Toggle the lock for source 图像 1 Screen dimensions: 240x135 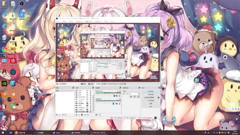coord(91,91)
